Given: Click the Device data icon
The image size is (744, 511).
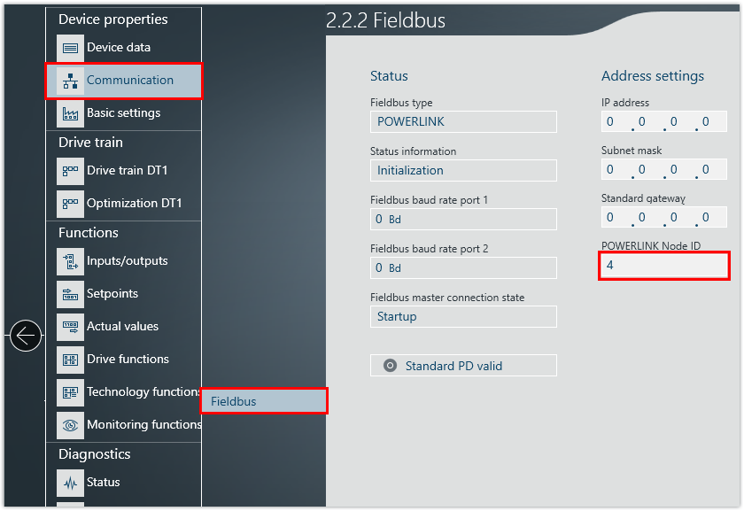Looking at the screenshot, I should click(70, 48).
